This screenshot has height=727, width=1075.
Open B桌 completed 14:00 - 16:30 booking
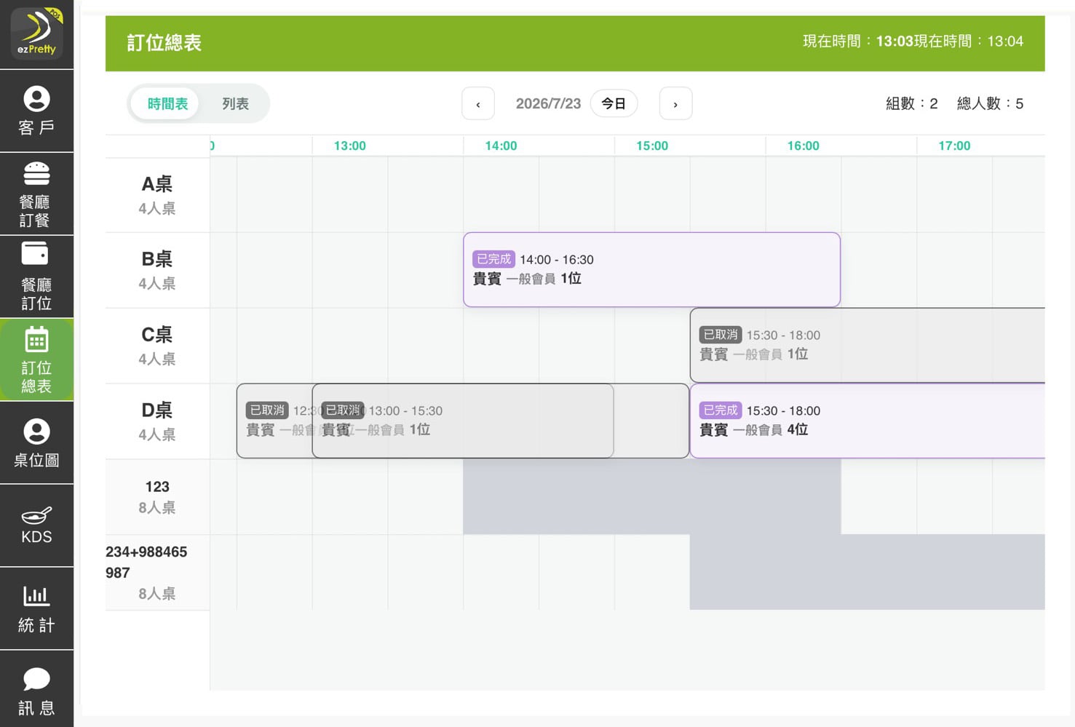click(x=651, y=270)
